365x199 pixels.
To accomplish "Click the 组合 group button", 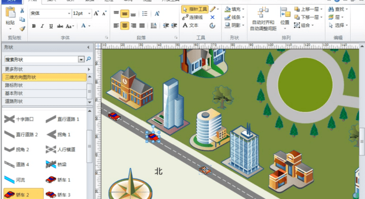I will [x=304, y=25].
